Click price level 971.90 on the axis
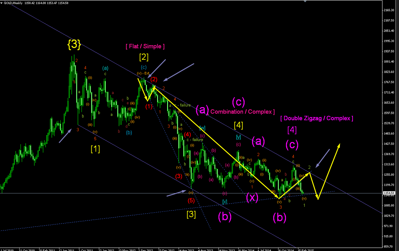 (x=388, y=226)
